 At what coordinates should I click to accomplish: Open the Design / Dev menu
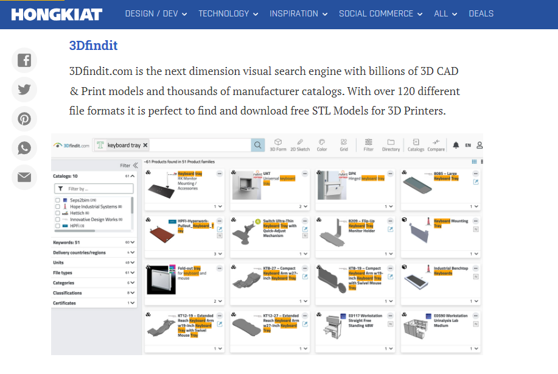(x=156, y=14)
